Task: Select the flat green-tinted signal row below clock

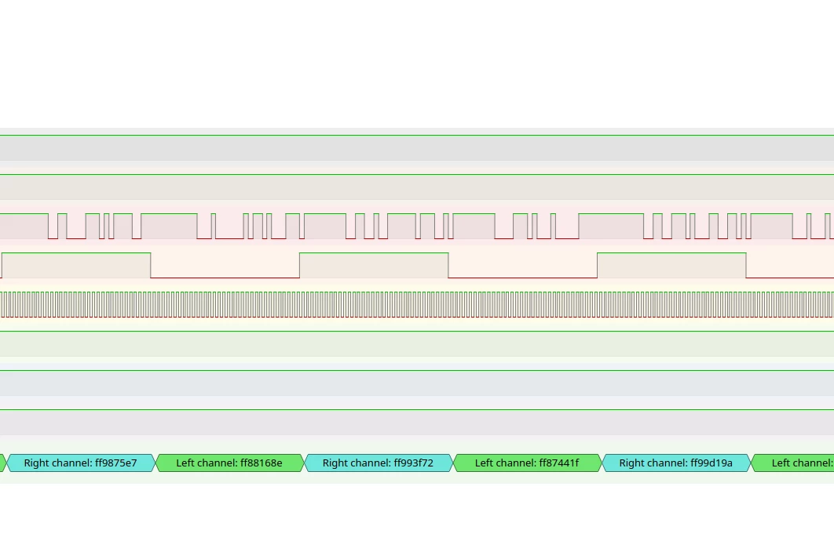Action: pos(417,343)
